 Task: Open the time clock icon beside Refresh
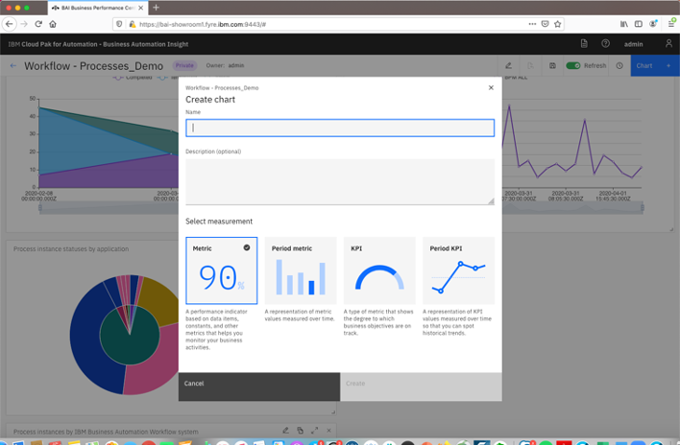click(619, 66)
